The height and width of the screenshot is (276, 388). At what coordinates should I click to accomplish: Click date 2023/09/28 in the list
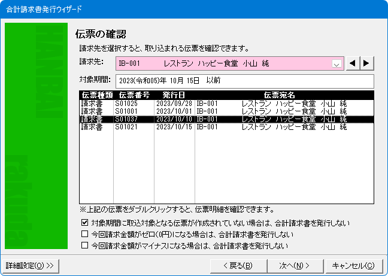[x=174, y=104]
